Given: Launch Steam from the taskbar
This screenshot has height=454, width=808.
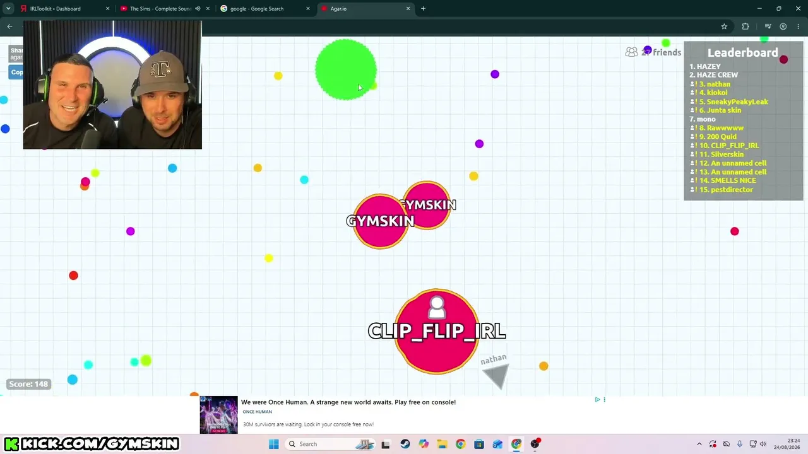Looking at the screenshot, I should tap(405, 444).
